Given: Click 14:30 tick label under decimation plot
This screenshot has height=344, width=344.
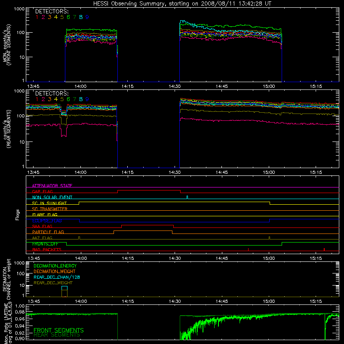Looking at the screenshot, I should coord(175,301).
